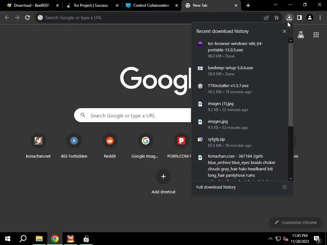Go forward with the forward arrow

[17, 18]
